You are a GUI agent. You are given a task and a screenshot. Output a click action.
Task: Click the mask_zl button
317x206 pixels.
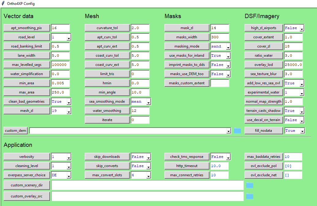[x=187, y=28]
